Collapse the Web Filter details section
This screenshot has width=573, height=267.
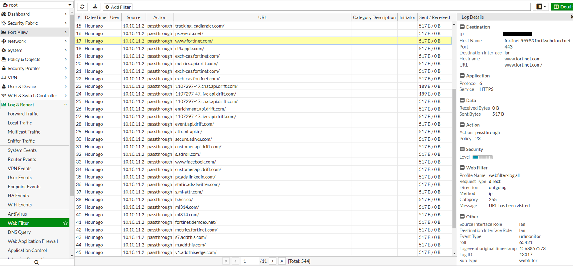[x=462, y=168]
